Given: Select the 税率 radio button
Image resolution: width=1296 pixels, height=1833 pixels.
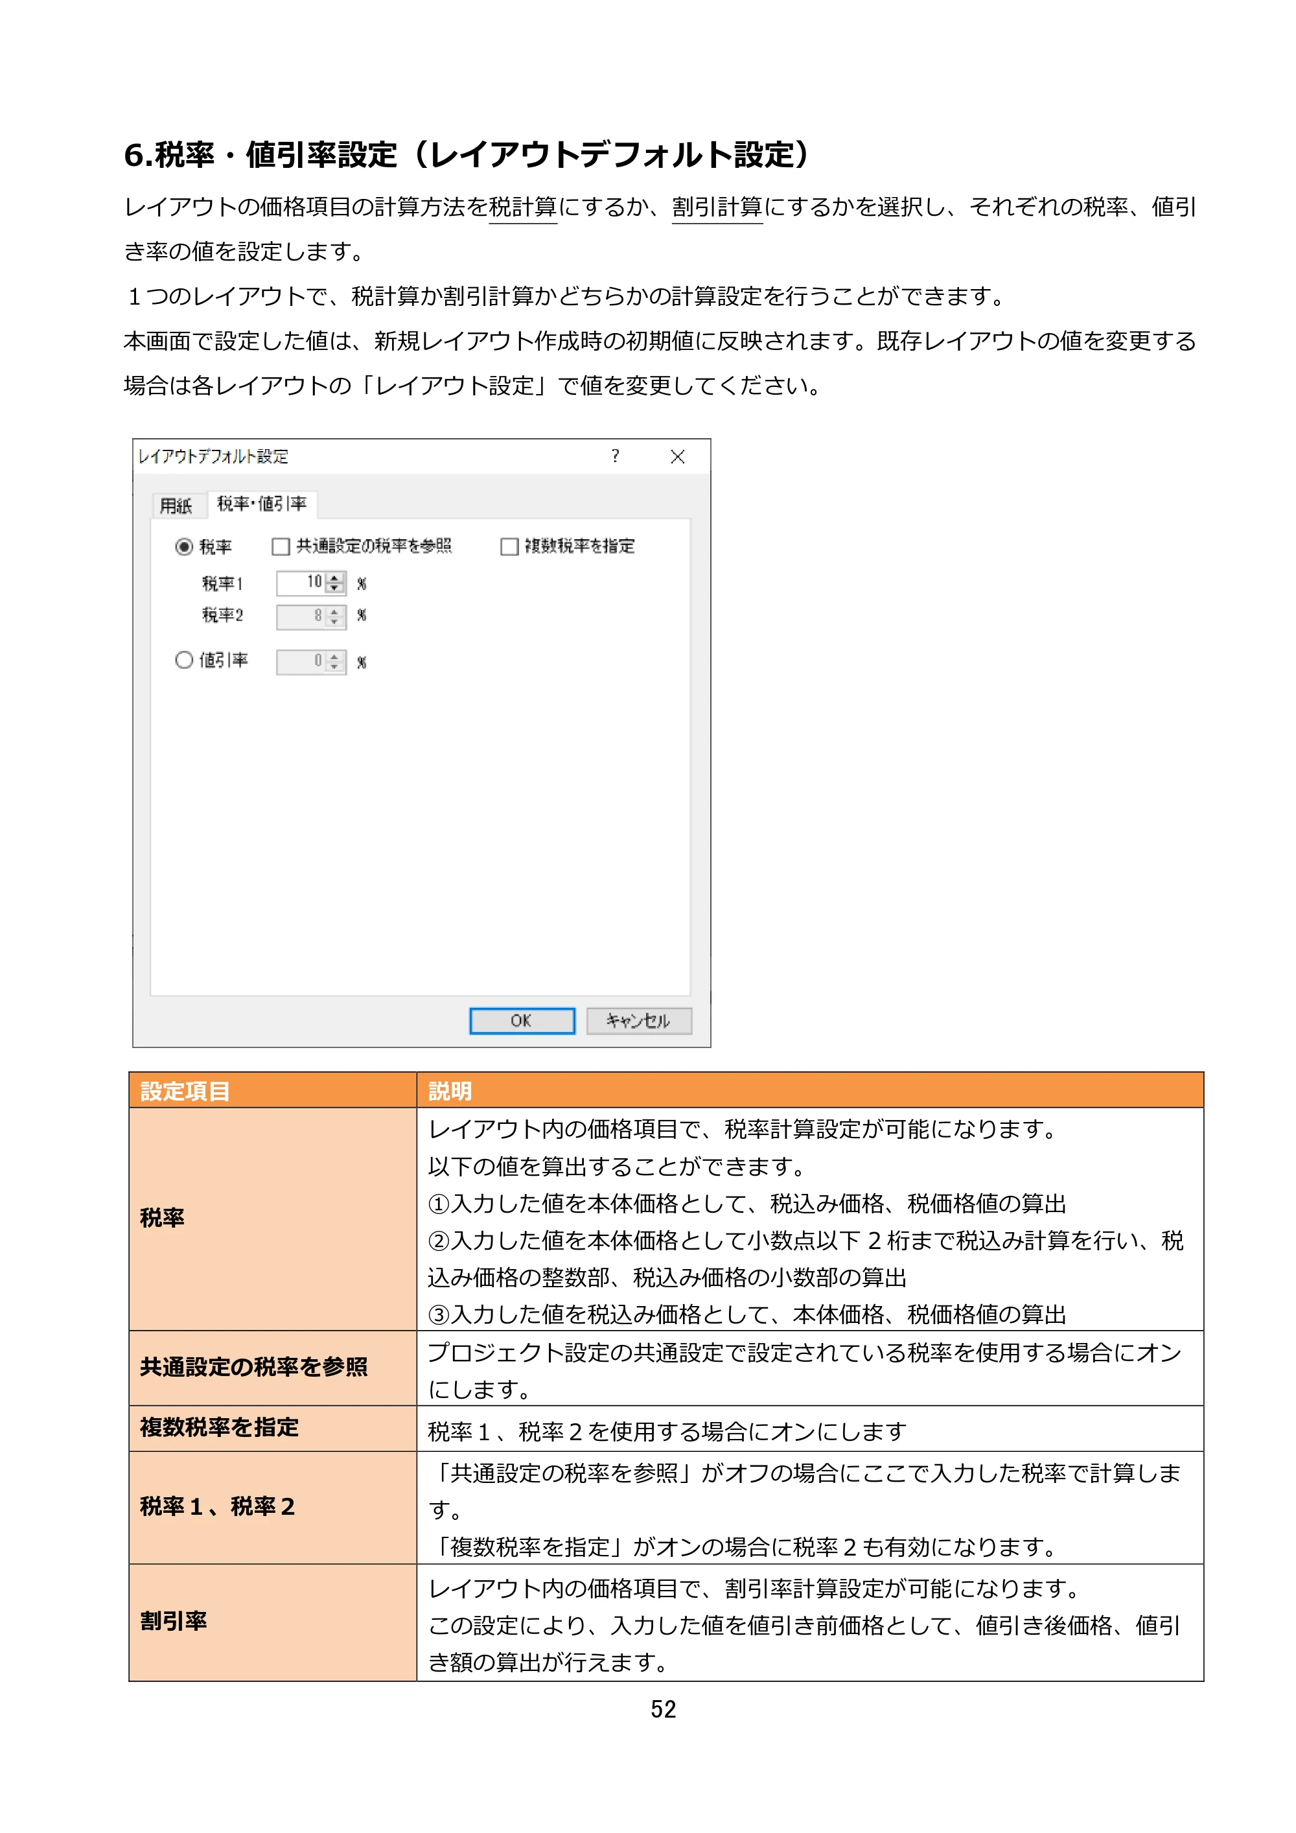Looking at the screenshot, I should (x=184, y=547).
